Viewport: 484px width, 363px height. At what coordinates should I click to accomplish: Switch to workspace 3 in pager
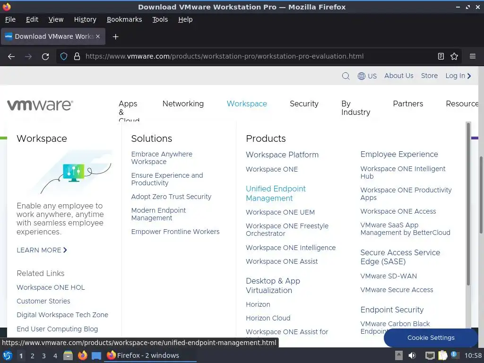[44, 356]
